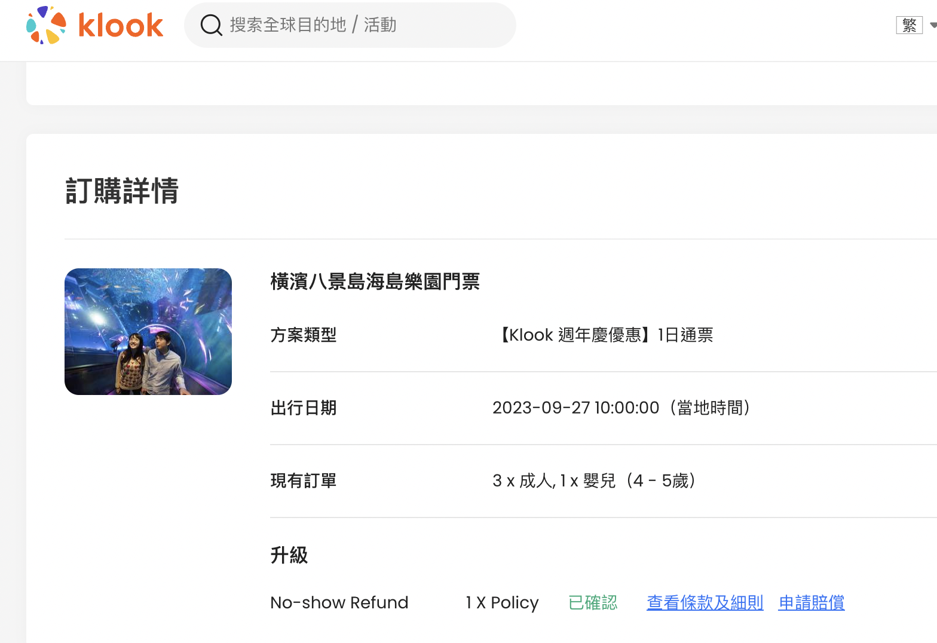Select the 已確認 status text
Viewport: 937px width, 643px height.
point(593,602)
